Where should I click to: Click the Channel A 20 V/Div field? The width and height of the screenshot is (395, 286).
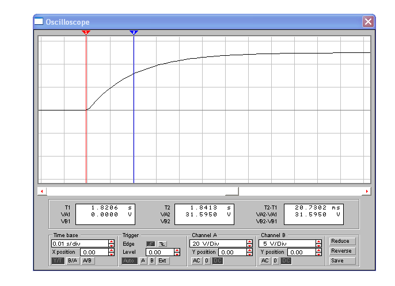pos(218,244)
